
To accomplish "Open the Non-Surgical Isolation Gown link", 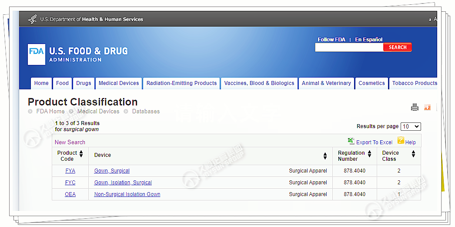I will click(127, 194).
